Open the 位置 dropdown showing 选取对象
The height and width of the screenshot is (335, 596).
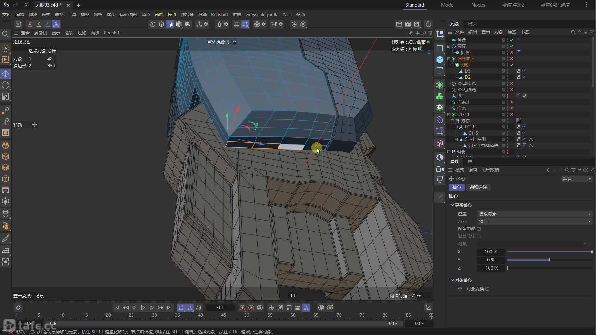(534, 214)
